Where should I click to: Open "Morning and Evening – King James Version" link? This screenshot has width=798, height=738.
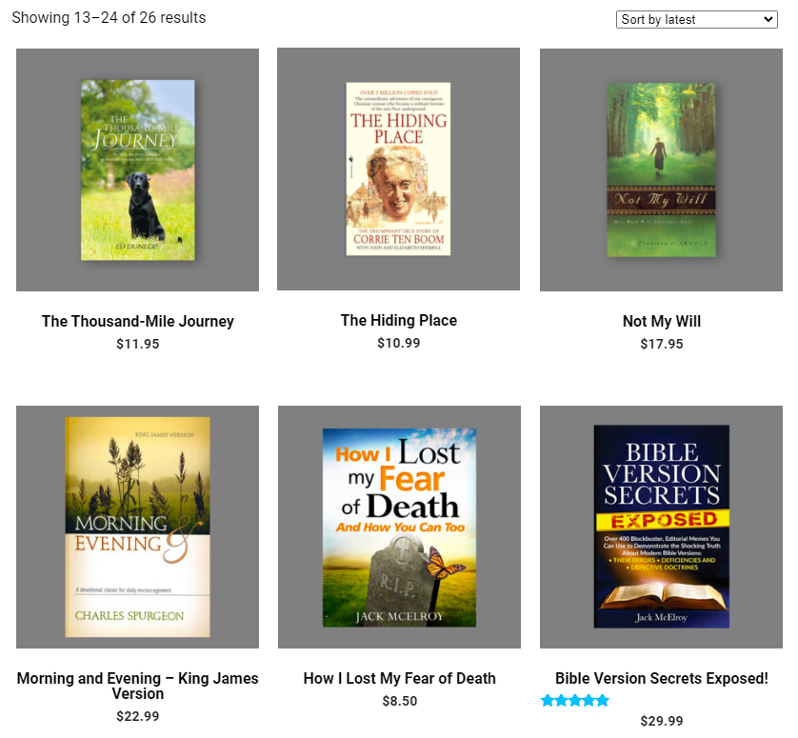point(137,687)
